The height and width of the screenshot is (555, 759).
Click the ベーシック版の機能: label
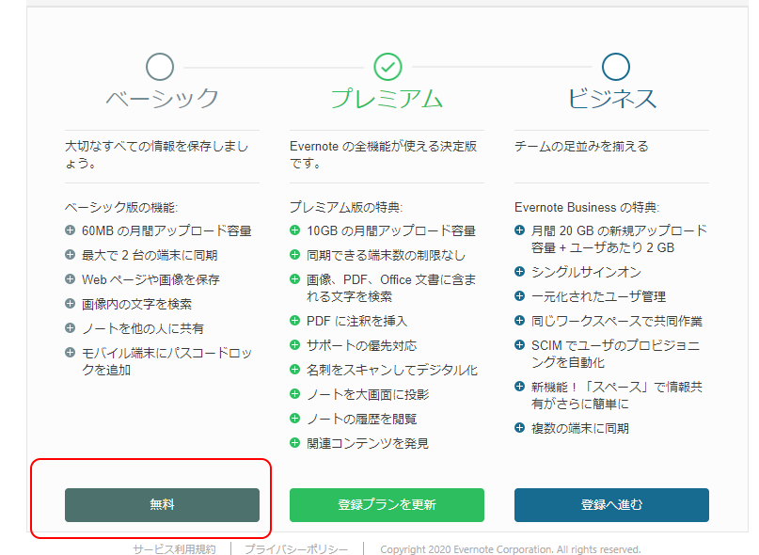point(121,207)
